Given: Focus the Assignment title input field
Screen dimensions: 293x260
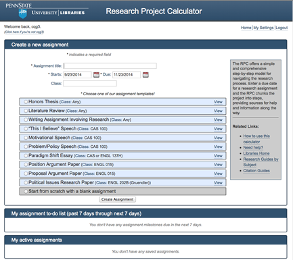Looking at the screenshot, I should 110,66.
